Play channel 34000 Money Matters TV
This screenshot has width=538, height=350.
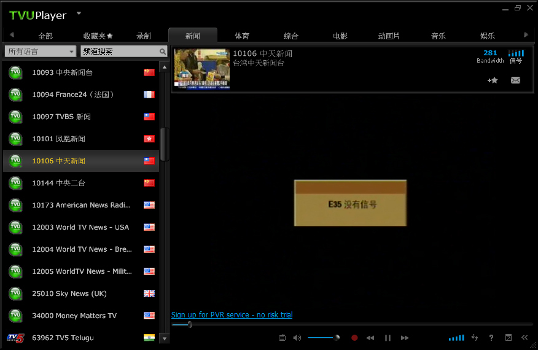pyautogui.click(x=81, y=316)
